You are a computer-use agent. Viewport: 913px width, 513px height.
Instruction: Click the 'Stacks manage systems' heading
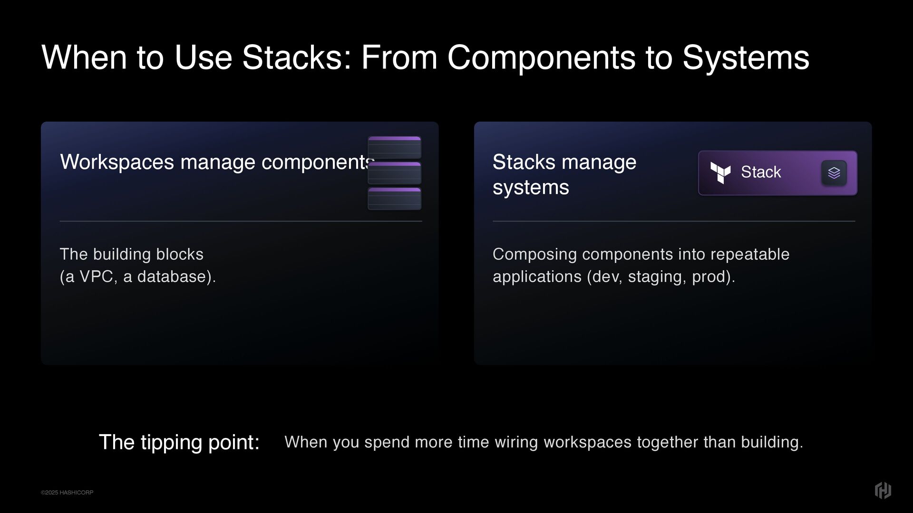564,174
